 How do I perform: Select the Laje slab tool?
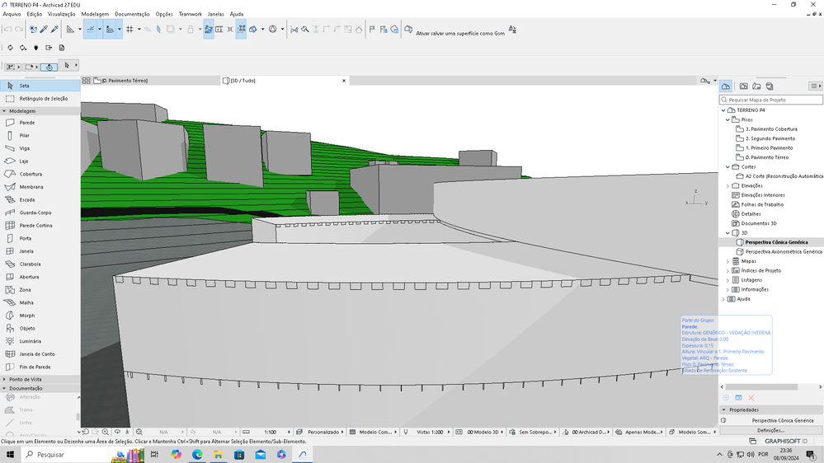(25, 161)
